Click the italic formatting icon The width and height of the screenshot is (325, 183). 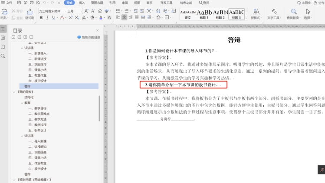[x=48, y=18]
